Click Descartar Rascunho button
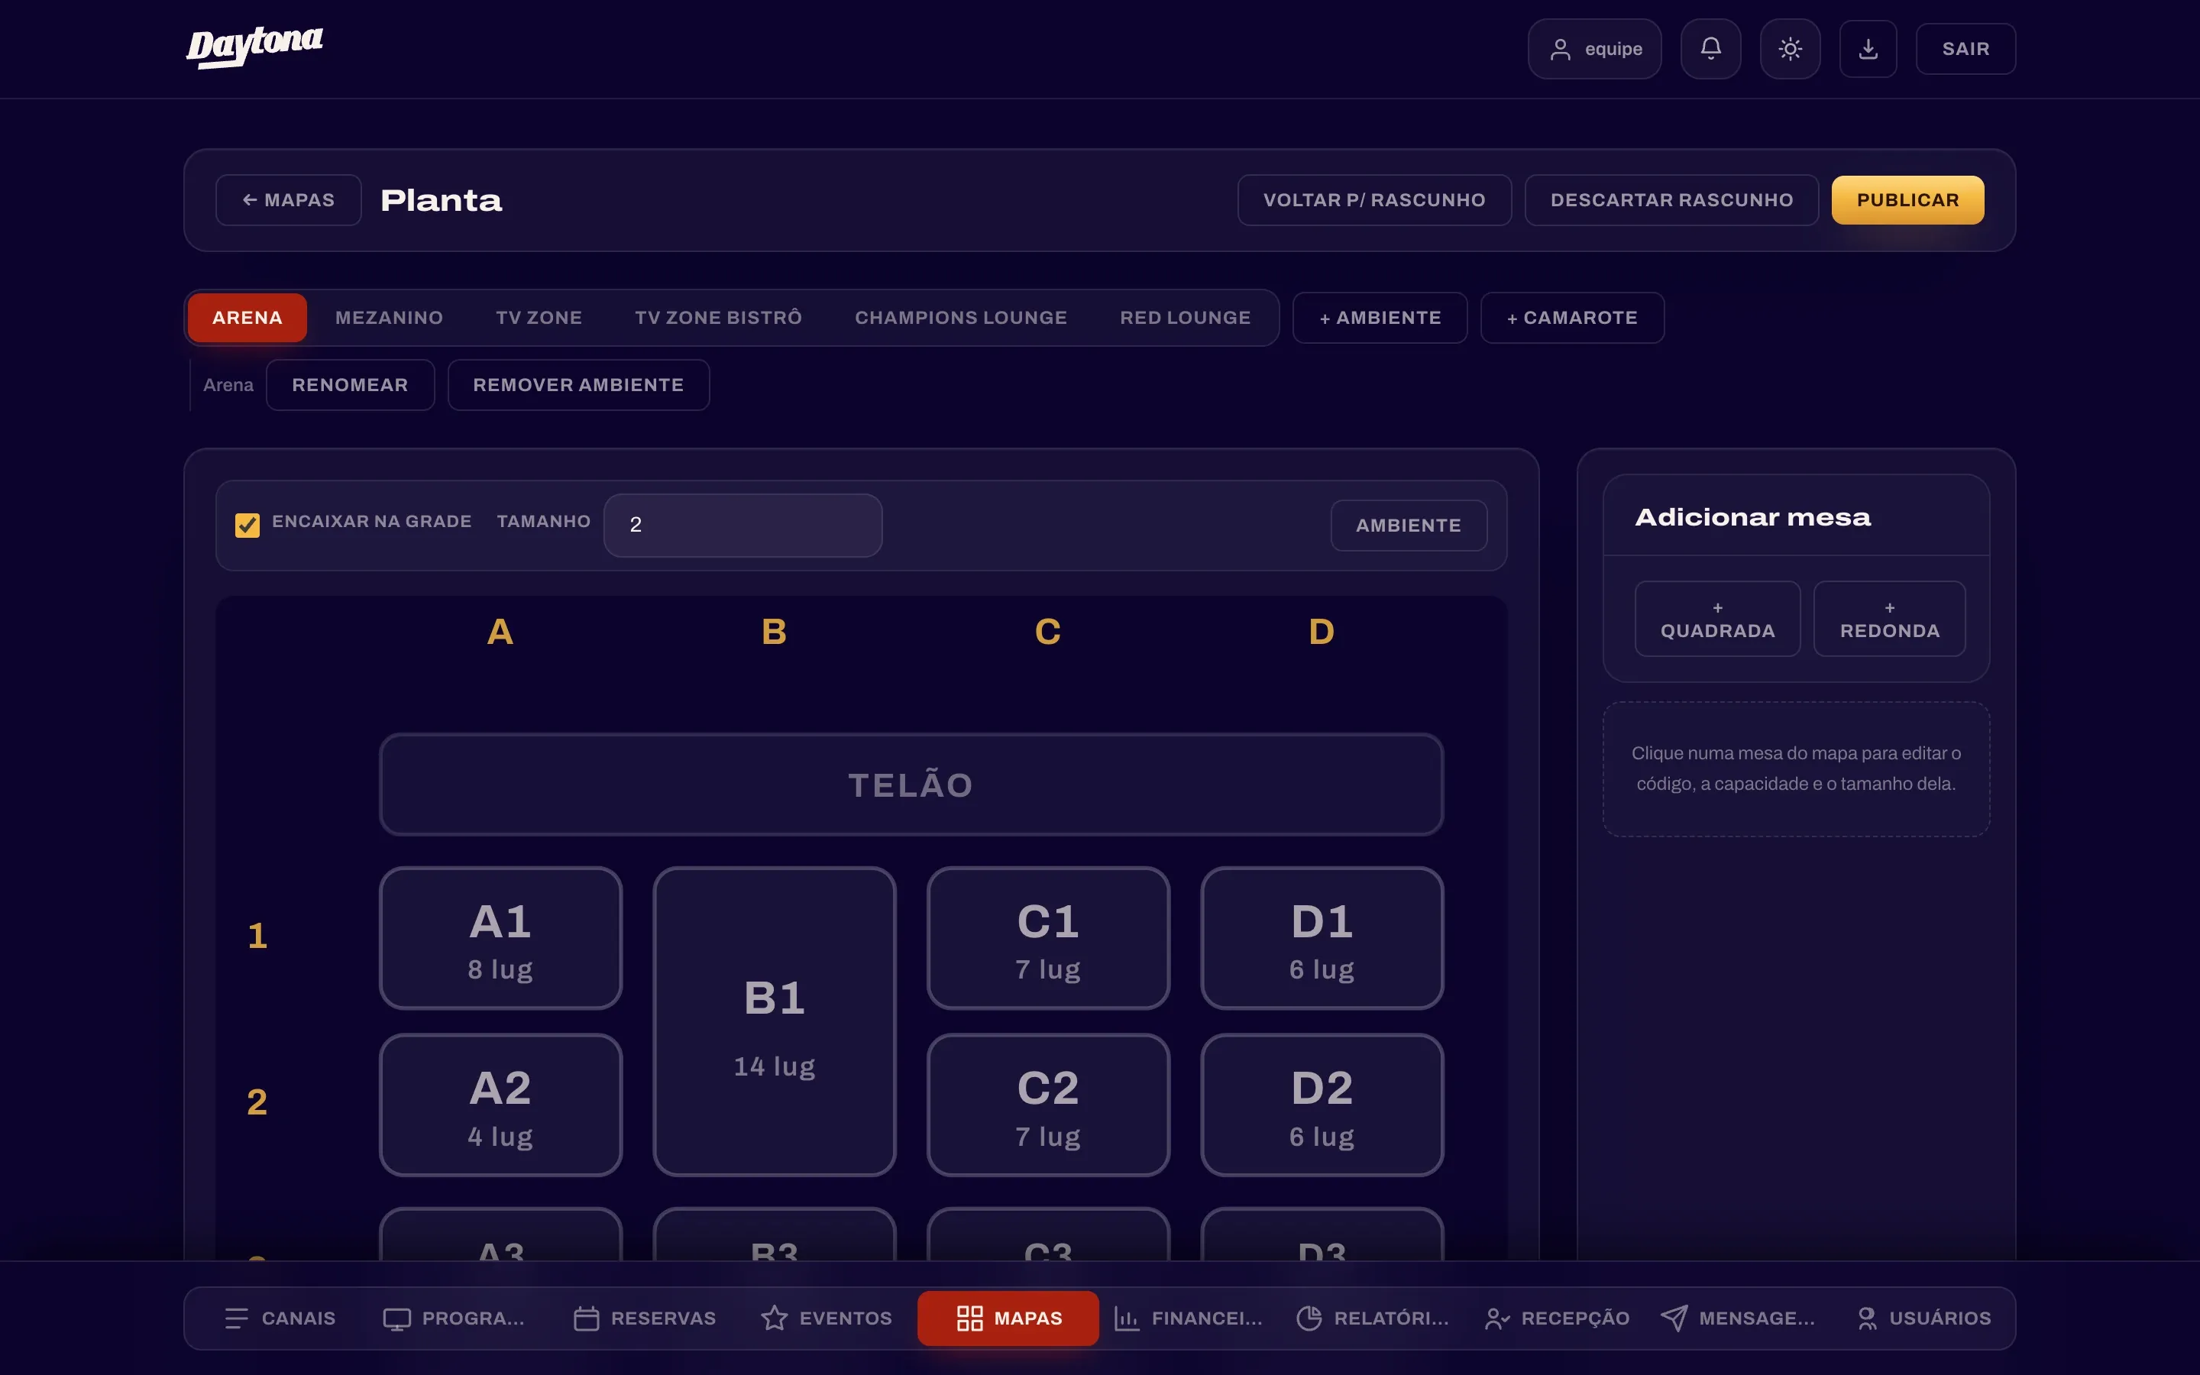The height and width of the screenshot is (1375, 2200). click(1672, 200)
